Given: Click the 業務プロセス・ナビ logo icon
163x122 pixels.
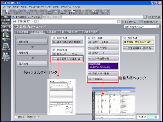Looking at the screenshot, I should 17,27.
